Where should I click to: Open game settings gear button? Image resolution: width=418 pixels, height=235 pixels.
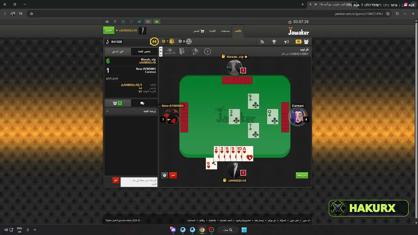pos(165,175)
